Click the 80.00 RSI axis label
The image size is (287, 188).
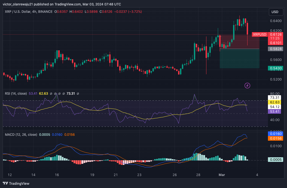(275, 94)
